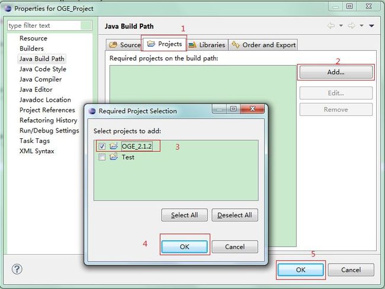Click OK in Properties window
This screenshot has height=289, width=385.
pos(300,269)
